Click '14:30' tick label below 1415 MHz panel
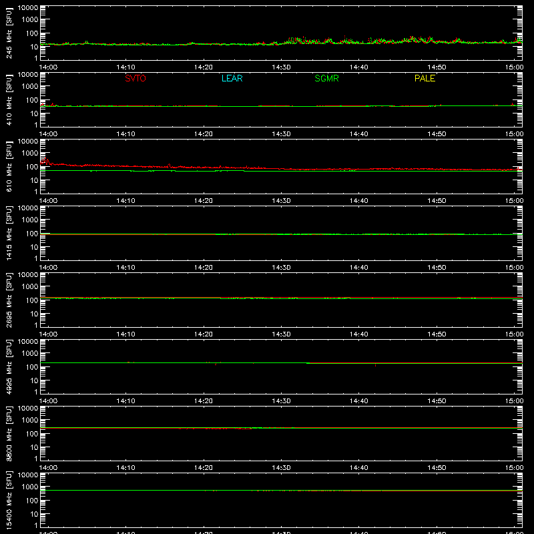 point(281,268)
